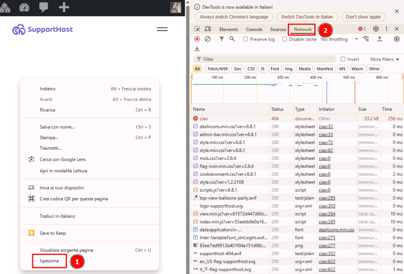
Task: Stop recording network log
Action: click(197, 39)
